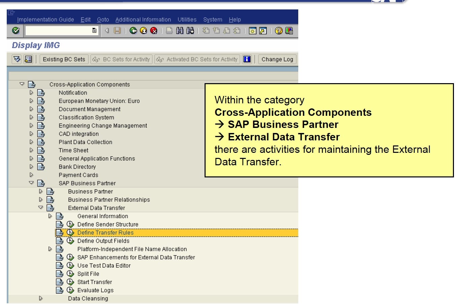Select the Business Partner Relationships tree item
Screen dimensions: 459x305
109,200
